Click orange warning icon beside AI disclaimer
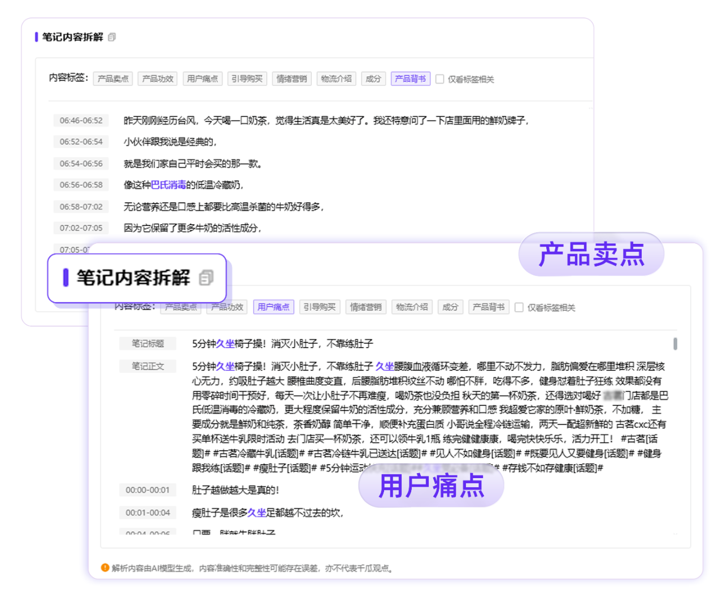Image resolution: width=723 pixels, height=595 pixels. click(x=105, y=568)
